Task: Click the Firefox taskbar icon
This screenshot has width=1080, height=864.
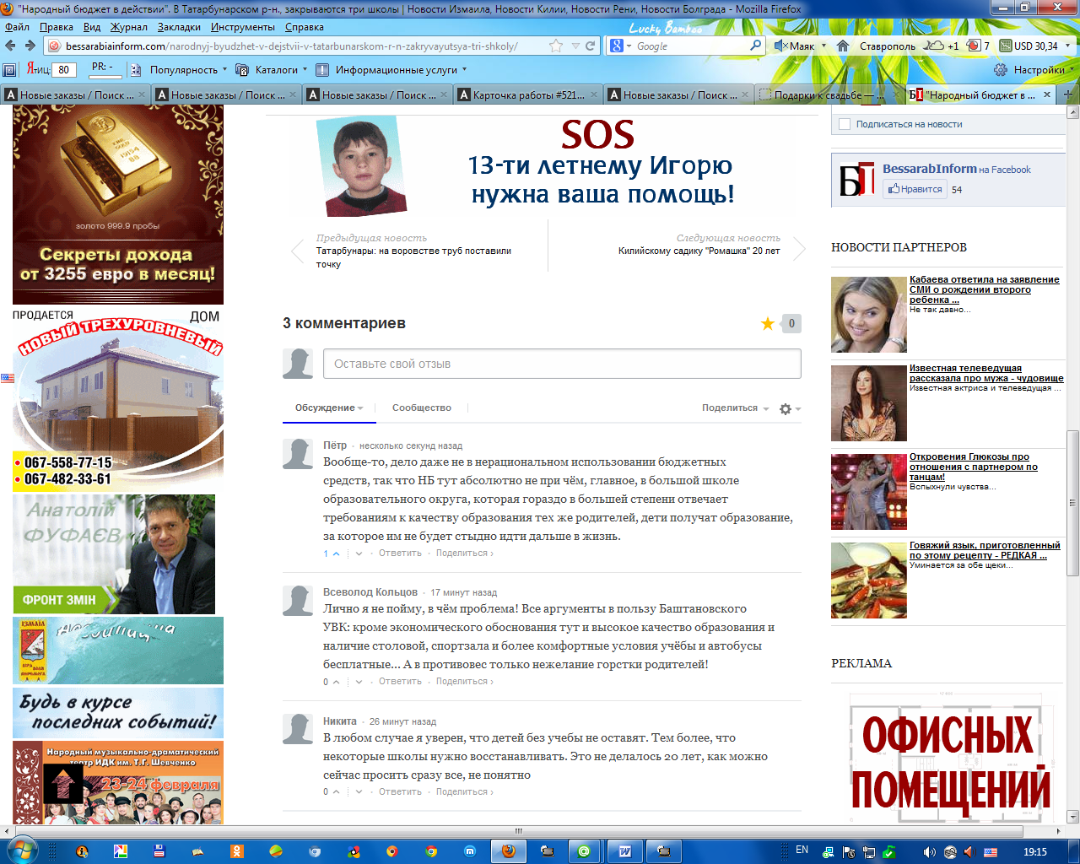Action: pyautogui.click(x=508, y=850)
